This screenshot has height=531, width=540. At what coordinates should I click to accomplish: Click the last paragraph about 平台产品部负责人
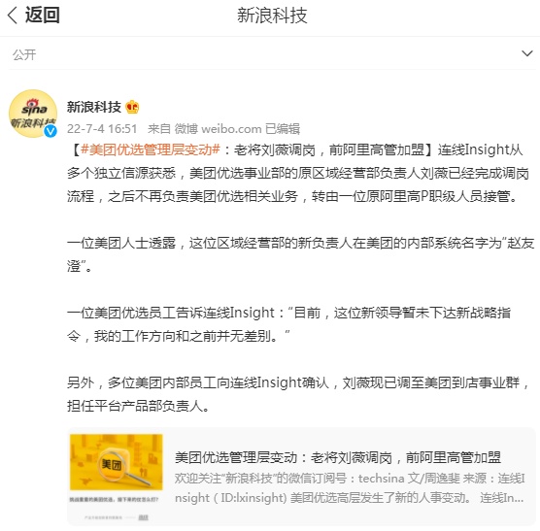pos(298,394)
